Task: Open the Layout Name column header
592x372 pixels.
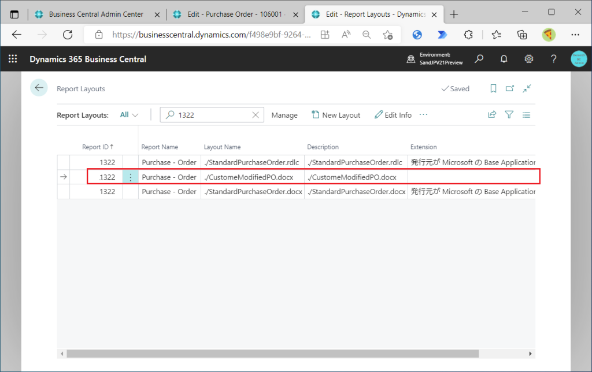Action: tap(222, 147)
